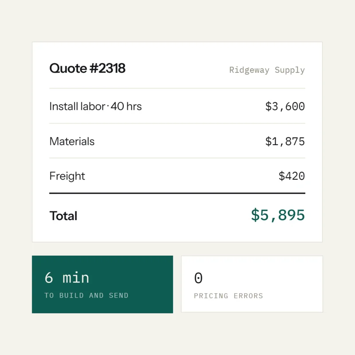The width and height of the screenshot is (355, 355).
Task: Click the PRICING ERRORS caption
Action: click(x=229, y=296)
